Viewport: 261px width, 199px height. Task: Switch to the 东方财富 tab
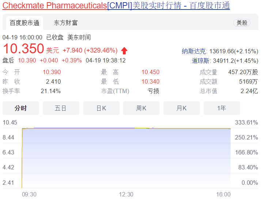click(66, 23)
